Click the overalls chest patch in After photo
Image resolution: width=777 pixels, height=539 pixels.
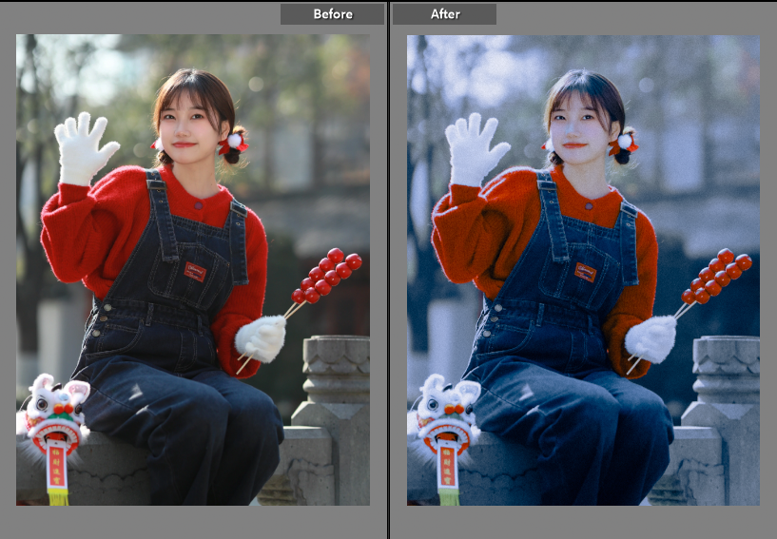585,272
